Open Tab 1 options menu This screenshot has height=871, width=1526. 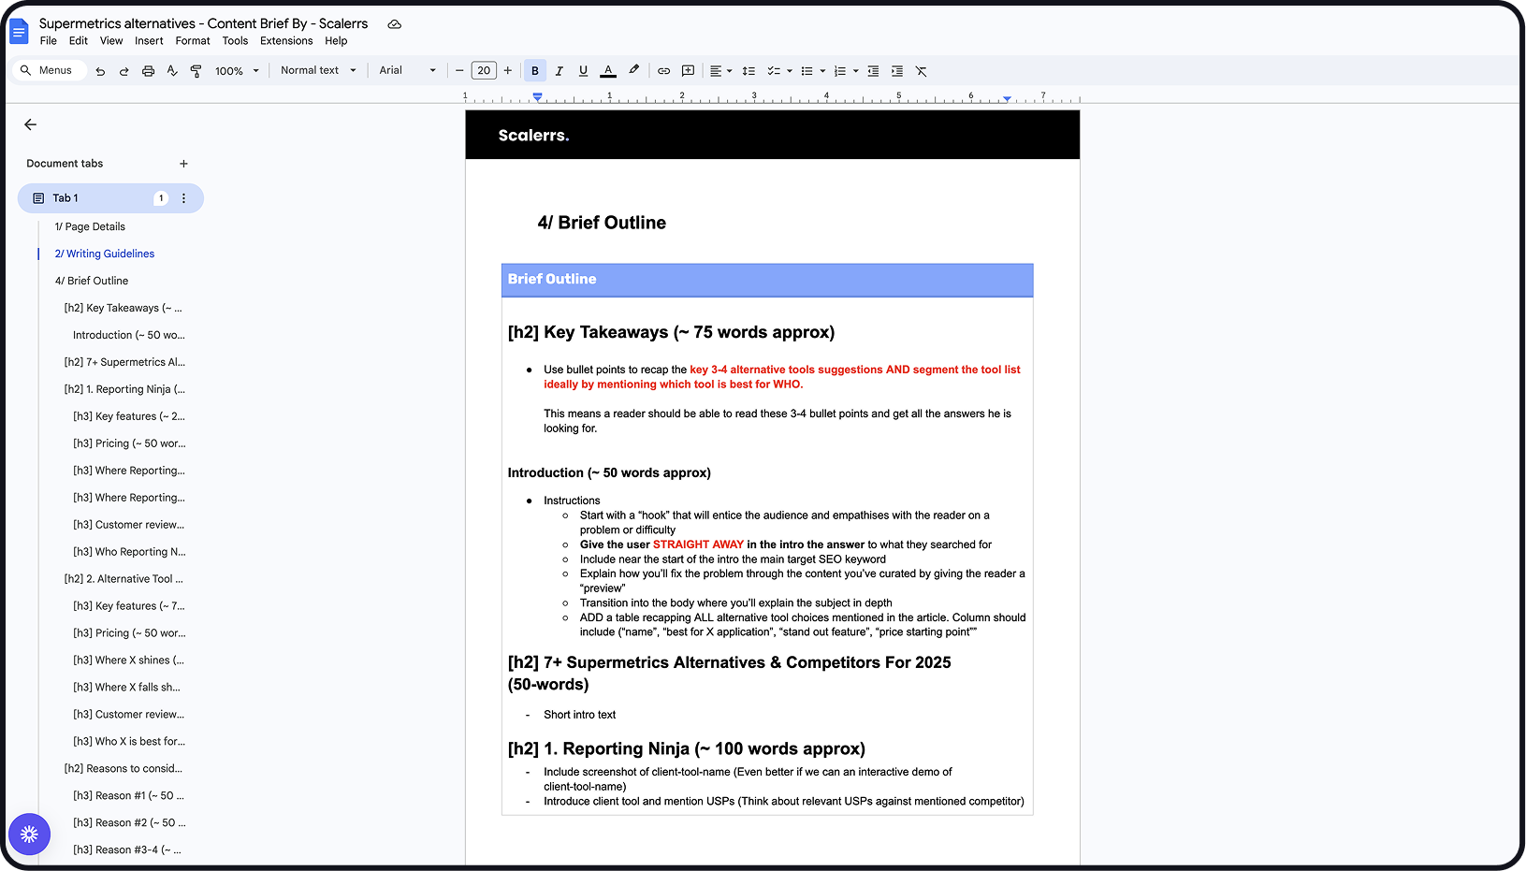pyautogui.click(x=183, y=198)
